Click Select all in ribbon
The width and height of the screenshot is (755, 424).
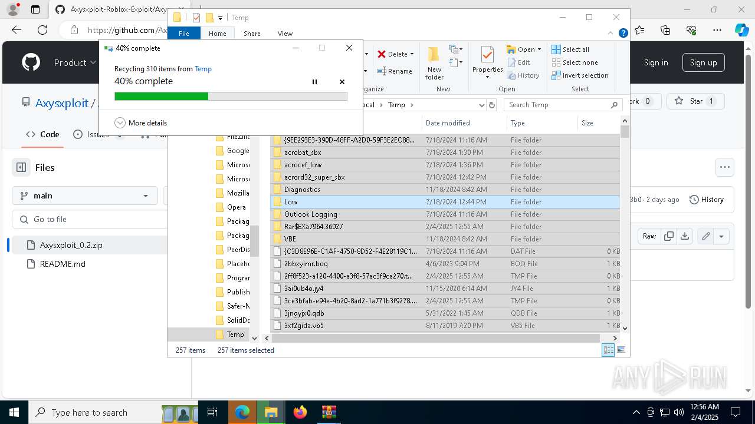pyautogui.click(x=570, y=49)
